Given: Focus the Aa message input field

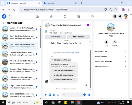Looking at the screenshot, I should (x=72, y=95).
